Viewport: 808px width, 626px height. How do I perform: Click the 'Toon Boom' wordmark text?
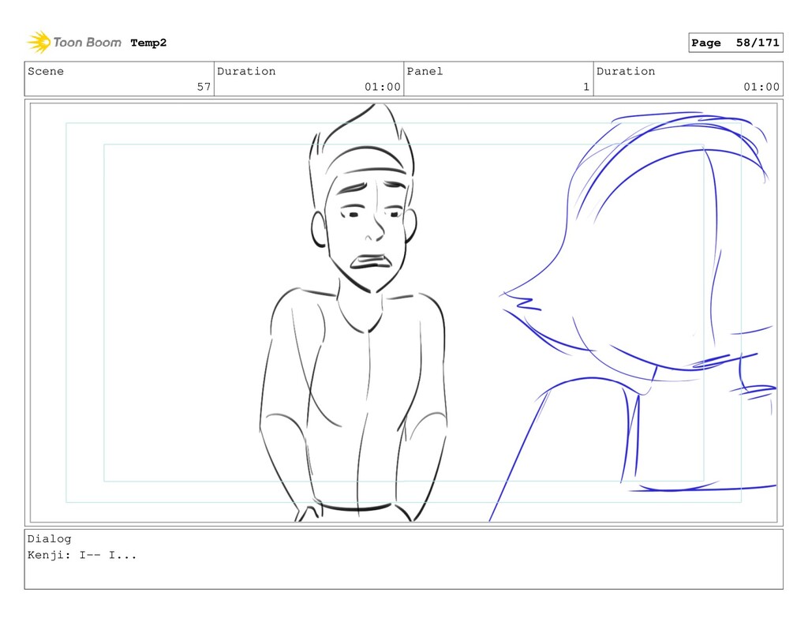click(87, 43)
